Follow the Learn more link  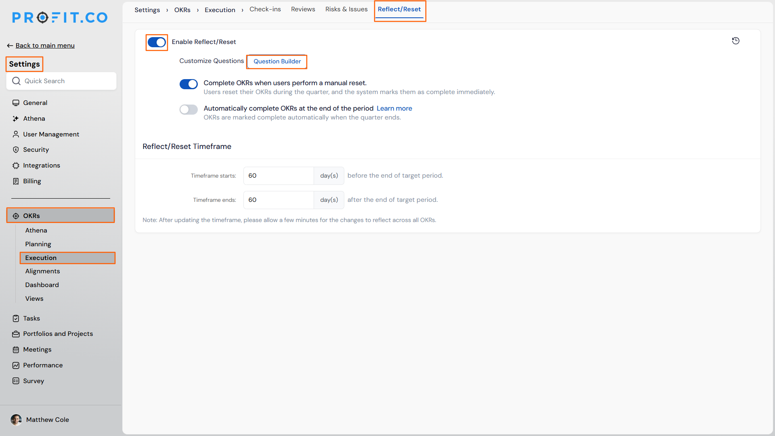(x=394, y=109)
